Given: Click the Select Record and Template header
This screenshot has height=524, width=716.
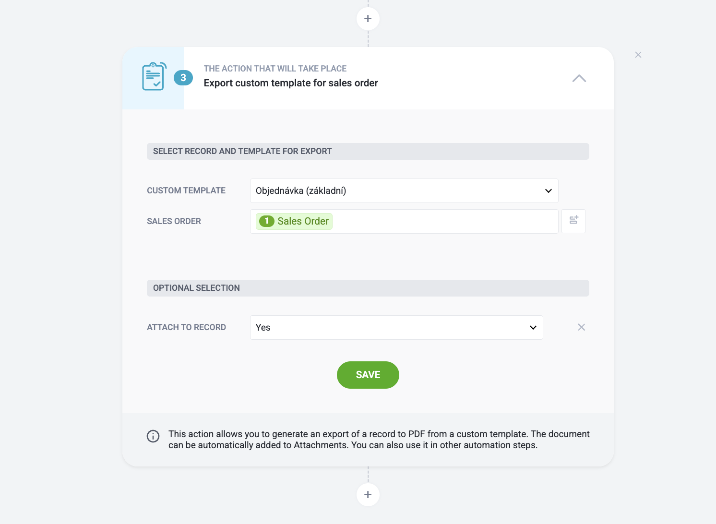Looking at the screenshot, I should pos(368,151).
